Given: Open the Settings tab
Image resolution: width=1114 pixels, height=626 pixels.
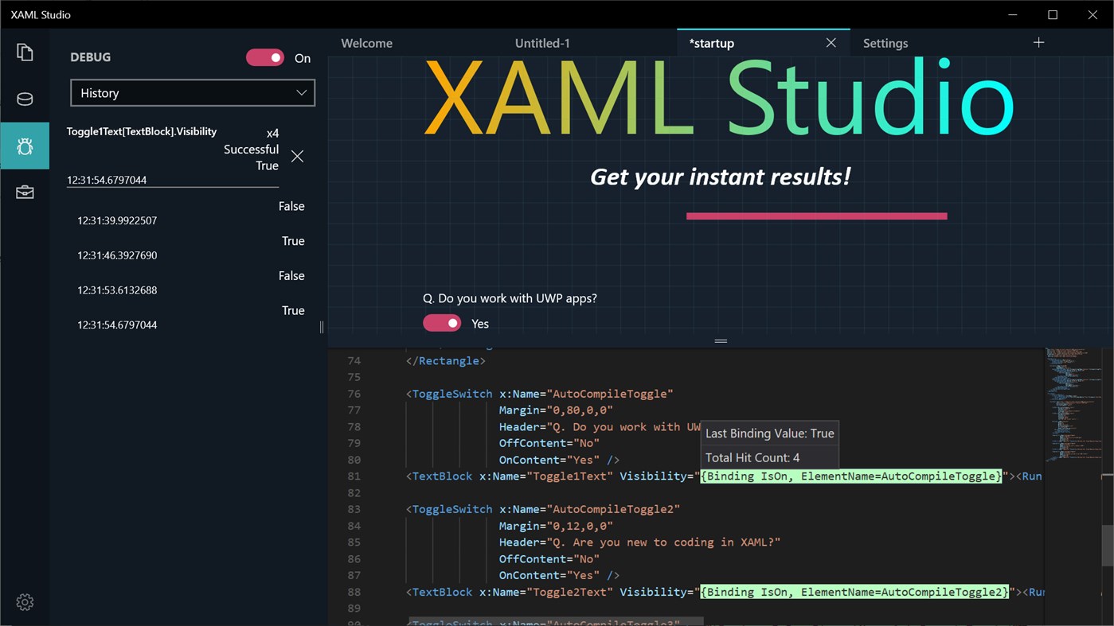Looking at the screenshot, I should (x=885, y=43).
